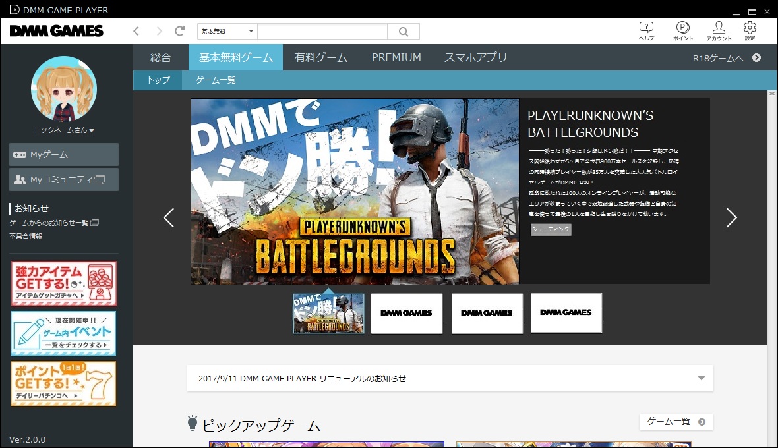Select the BATTLEGROUNDS banner thumbnail
The height and width of the screenshot is (448, 778).
click(x=328, y=314)
